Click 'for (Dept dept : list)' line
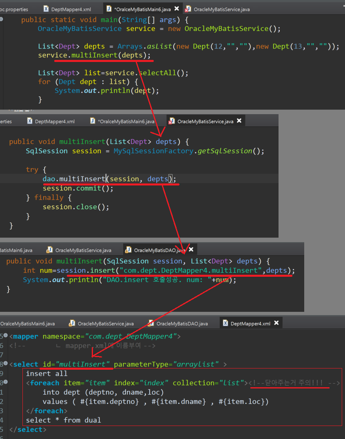Image resolution: width=345 pixels, height=439 pixels. pos(88,82)
